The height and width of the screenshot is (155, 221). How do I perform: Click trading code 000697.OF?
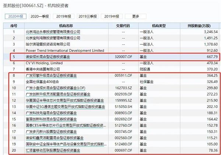123,150
